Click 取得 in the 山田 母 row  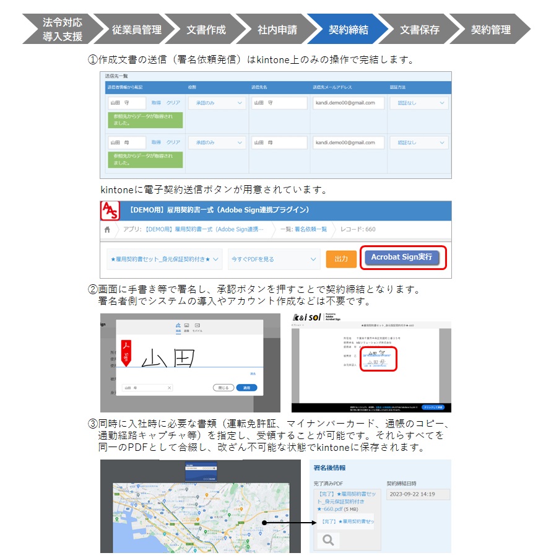(156, 142)
